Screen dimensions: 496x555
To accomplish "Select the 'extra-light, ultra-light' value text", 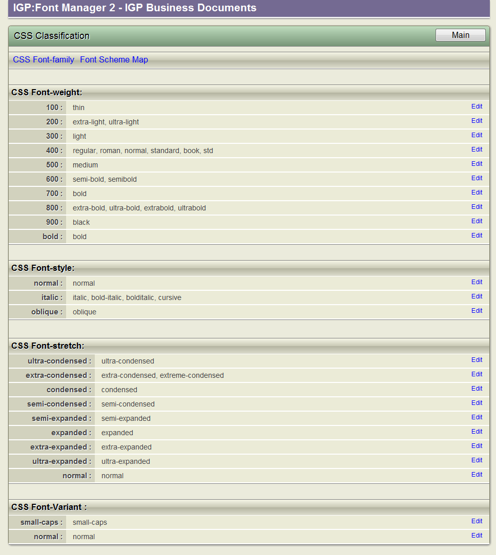I will 106,122.
